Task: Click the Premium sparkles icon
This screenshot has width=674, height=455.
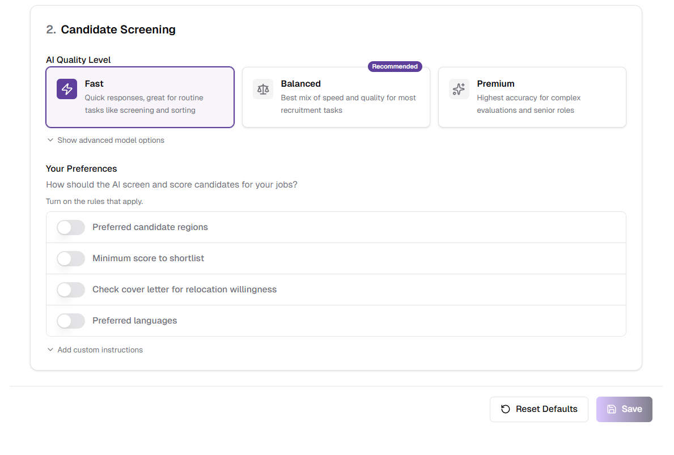Action: pos(459,89)
